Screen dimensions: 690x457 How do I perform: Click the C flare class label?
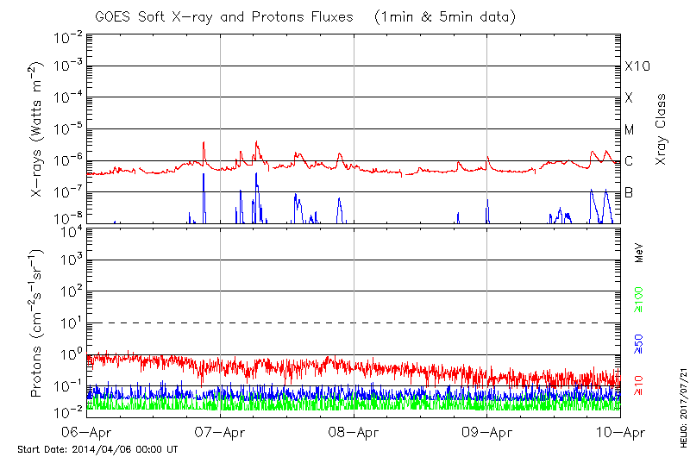(629, 161)
